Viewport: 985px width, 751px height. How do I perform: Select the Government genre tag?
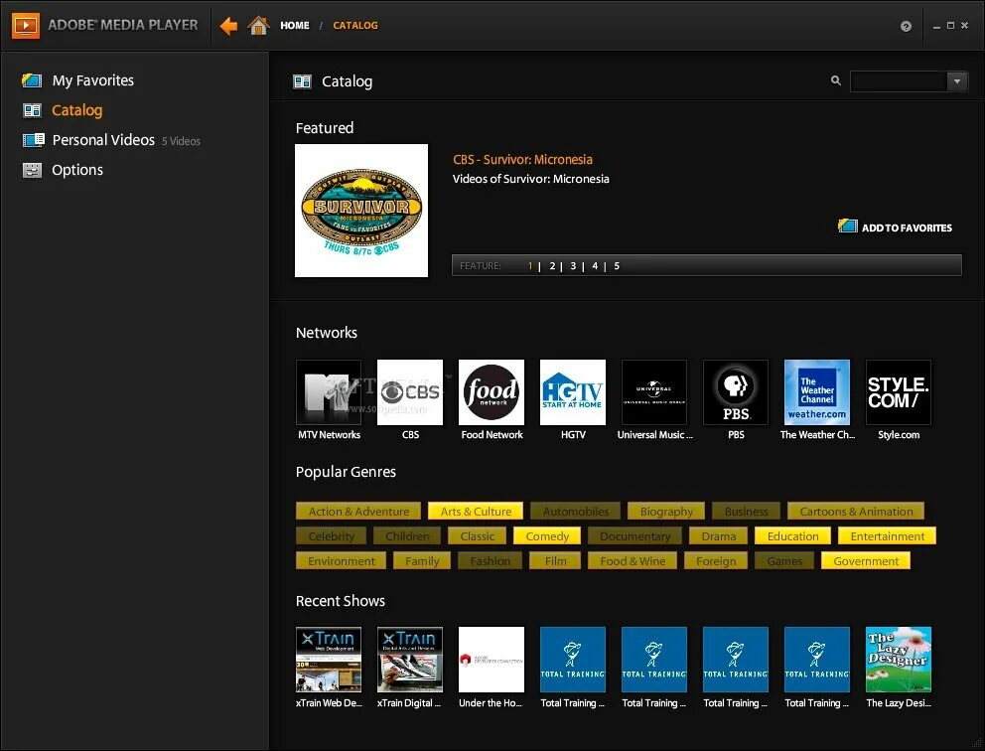pos(866,560)
